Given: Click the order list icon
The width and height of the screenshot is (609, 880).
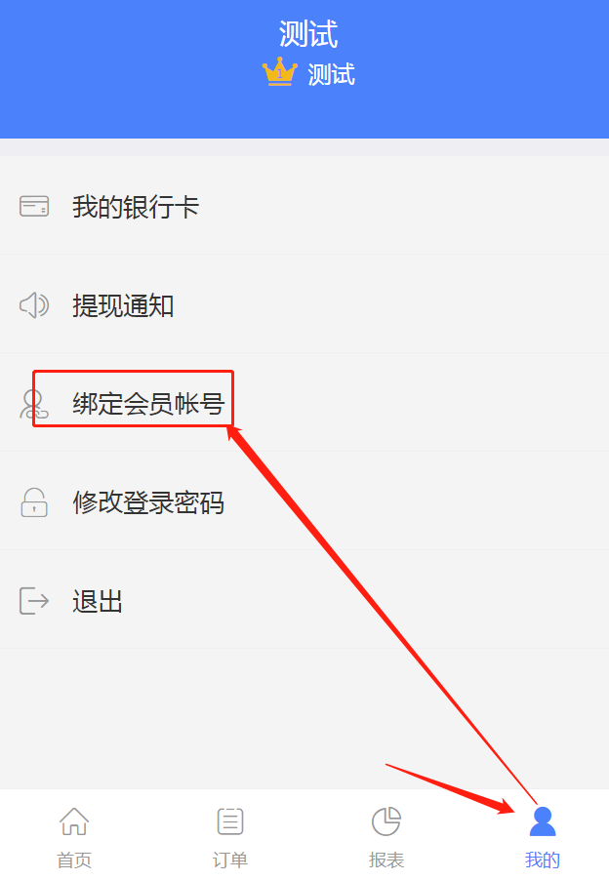Looking at the screenshot, I should [x=230, y=821].
